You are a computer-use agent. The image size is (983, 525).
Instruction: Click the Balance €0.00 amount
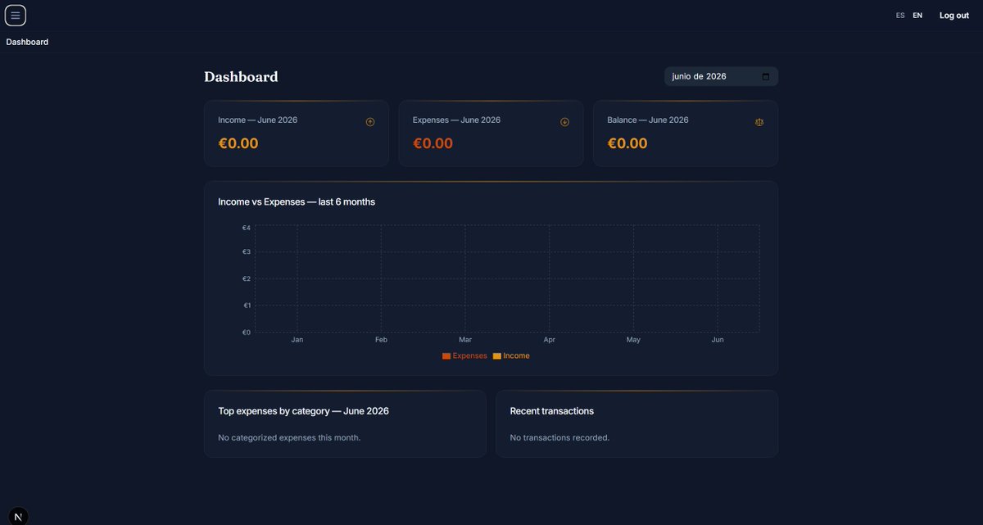pyautogui.click(x=627, y=143)
